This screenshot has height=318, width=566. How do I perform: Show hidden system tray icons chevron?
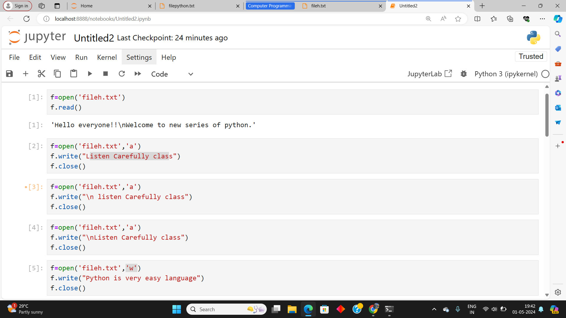click(x=434, y=309)
